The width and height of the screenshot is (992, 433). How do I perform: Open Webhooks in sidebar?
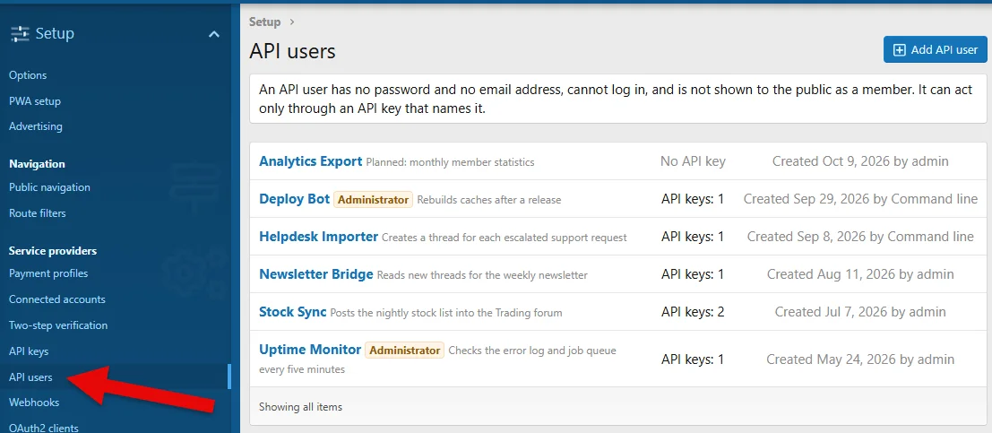[34, 403]
